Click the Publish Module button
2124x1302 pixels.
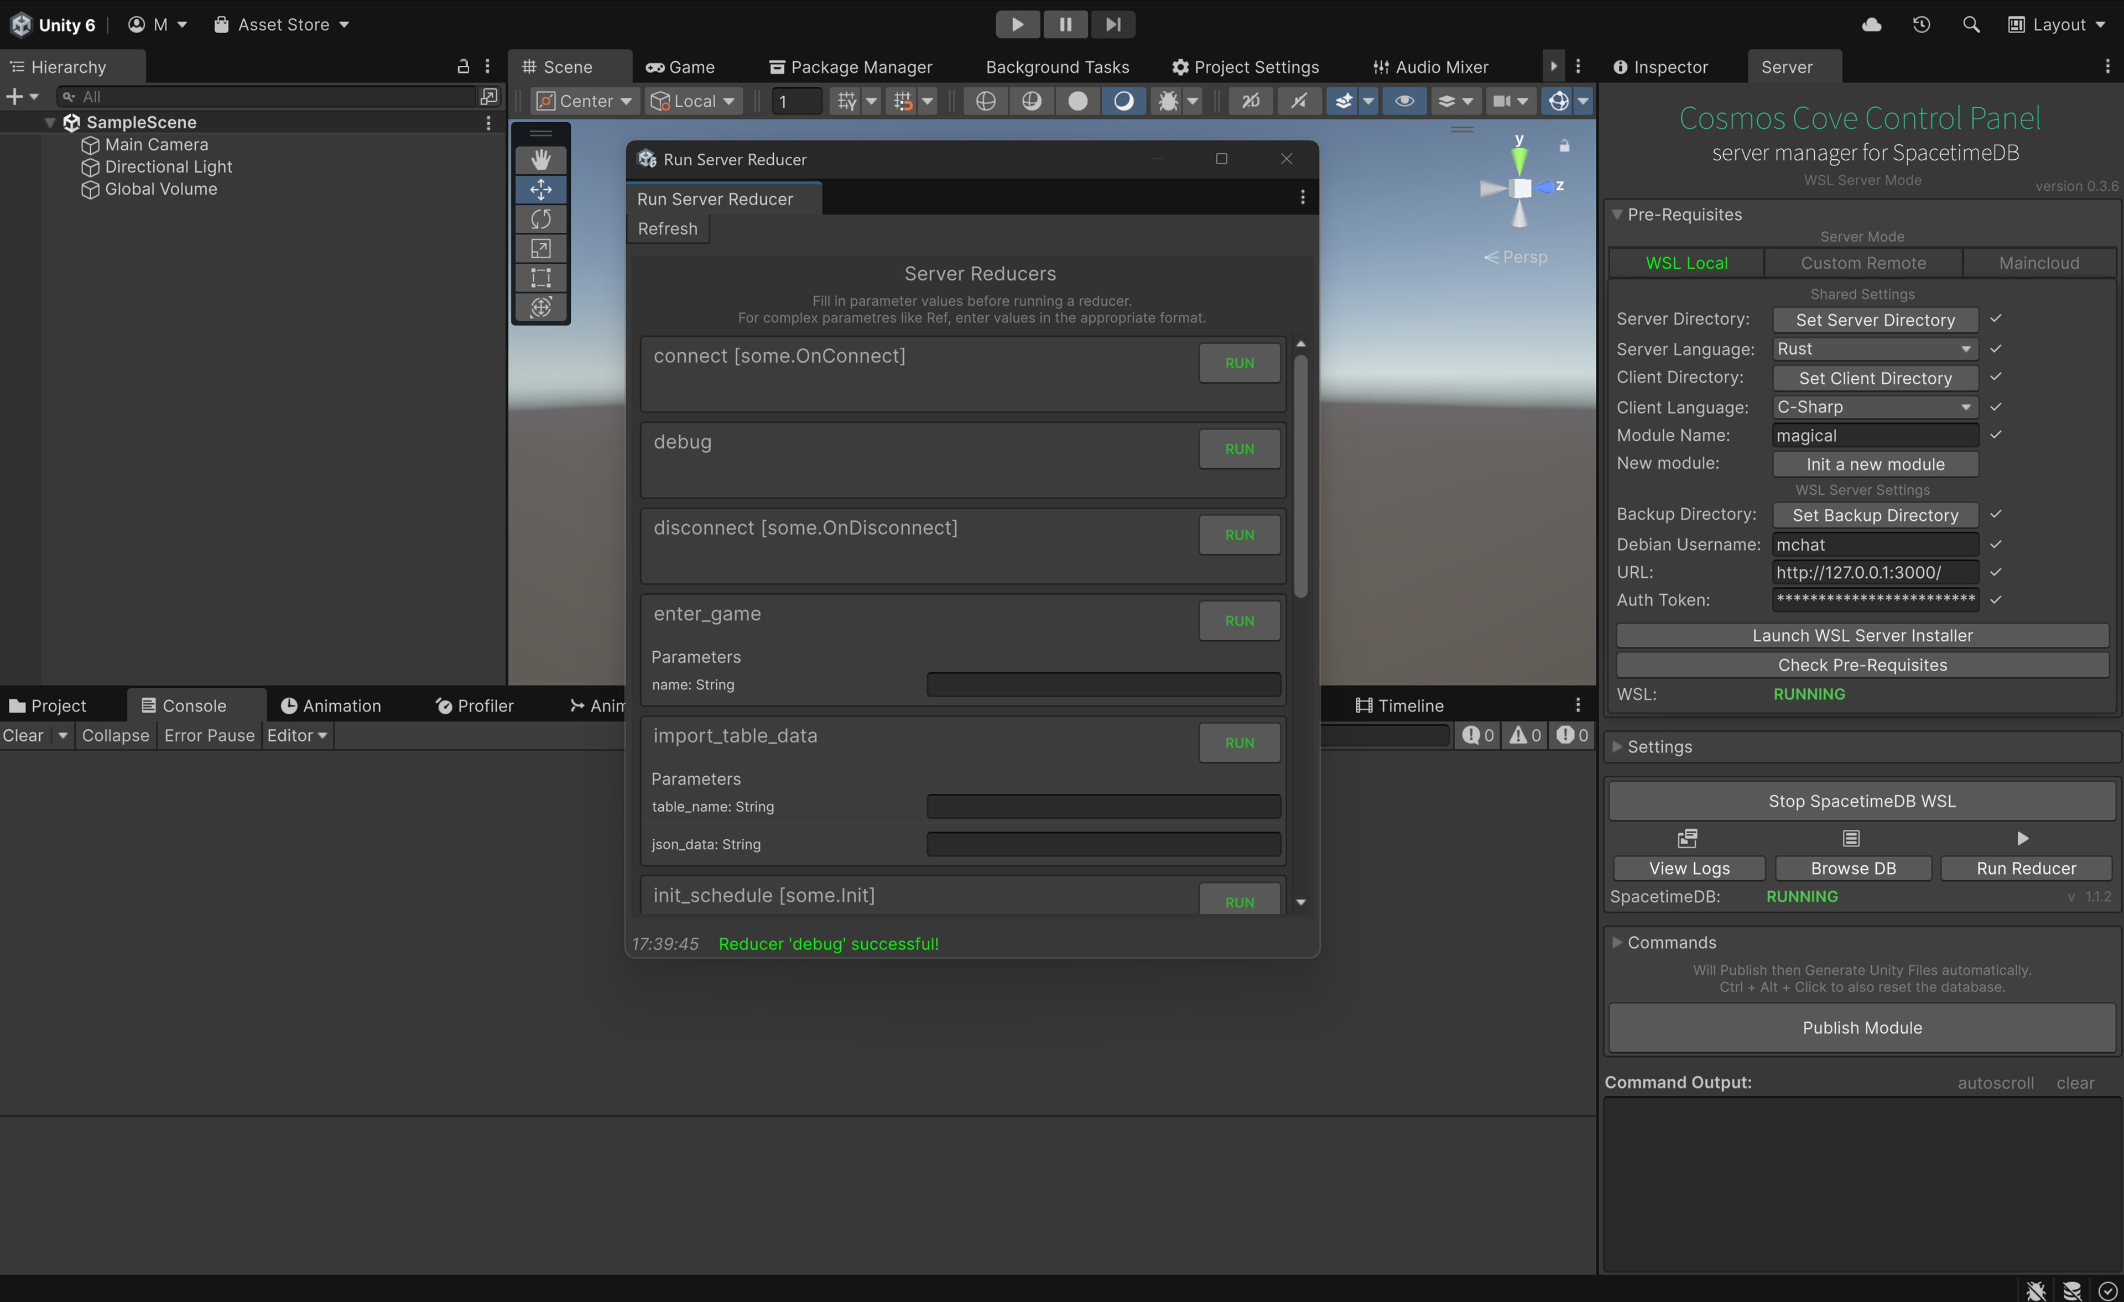point(1862,1028)
